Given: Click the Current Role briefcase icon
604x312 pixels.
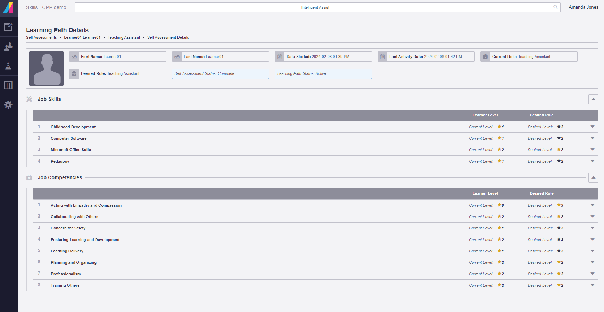Looking at the screenshot, I should click(485, 57).
